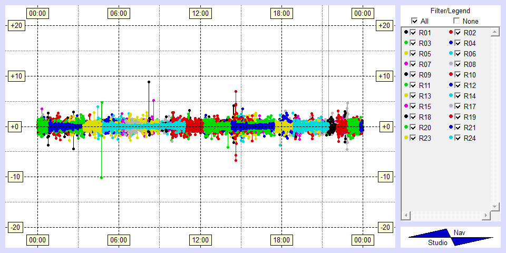Toggle the R04 series checkbox

[459, 43]
